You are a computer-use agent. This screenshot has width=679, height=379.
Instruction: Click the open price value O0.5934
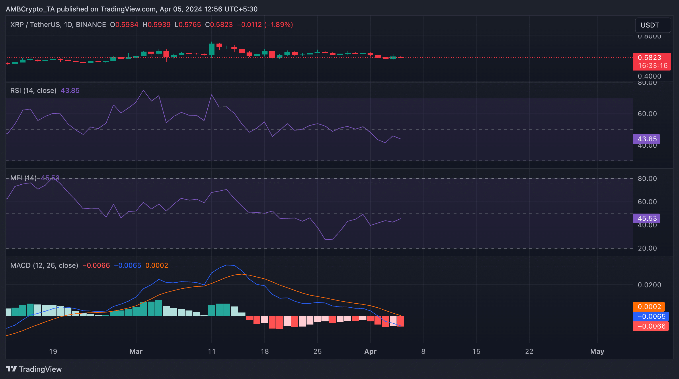(x=124, y=25)
